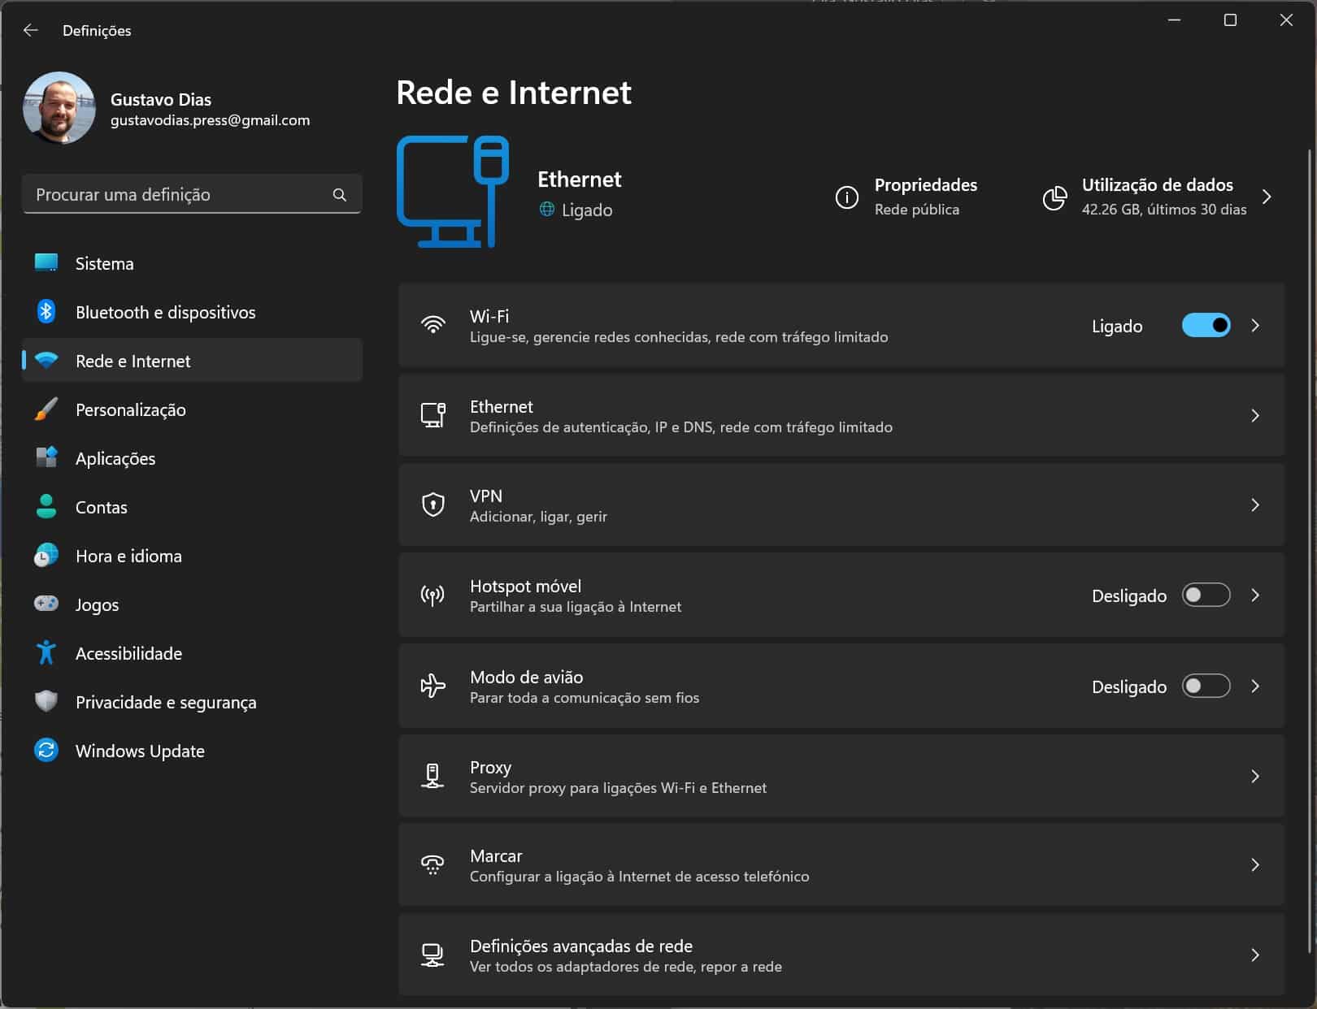Switch on the Modo de avião toggle
This screenshot has width=1317, height=1009.
coord(1206,686)
